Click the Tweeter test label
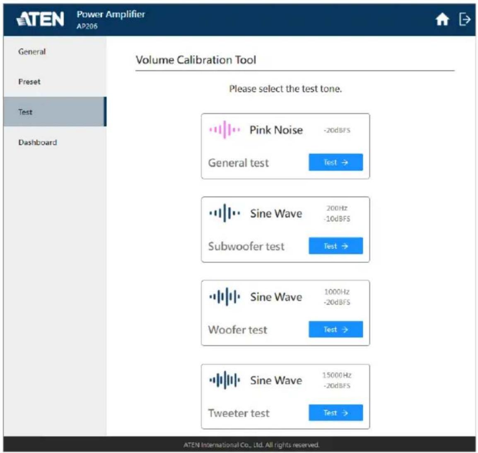The height and width of the screenshot is (453, 478). [x=239, y=413]
